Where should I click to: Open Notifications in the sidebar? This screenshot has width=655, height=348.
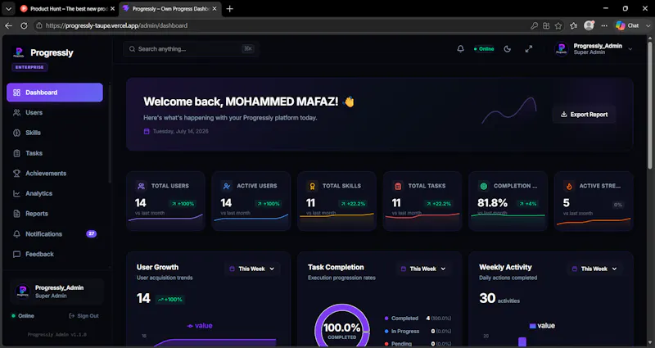coord(55,234)
